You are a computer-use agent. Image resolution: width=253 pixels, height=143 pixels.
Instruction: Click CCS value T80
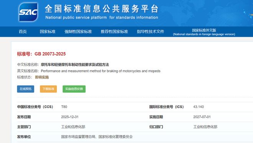pyautogui.click(x=64, y=107)
